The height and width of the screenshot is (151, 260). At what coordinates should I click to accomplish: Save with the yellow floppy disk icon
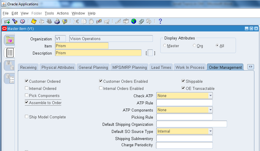(x=34, y=21)
